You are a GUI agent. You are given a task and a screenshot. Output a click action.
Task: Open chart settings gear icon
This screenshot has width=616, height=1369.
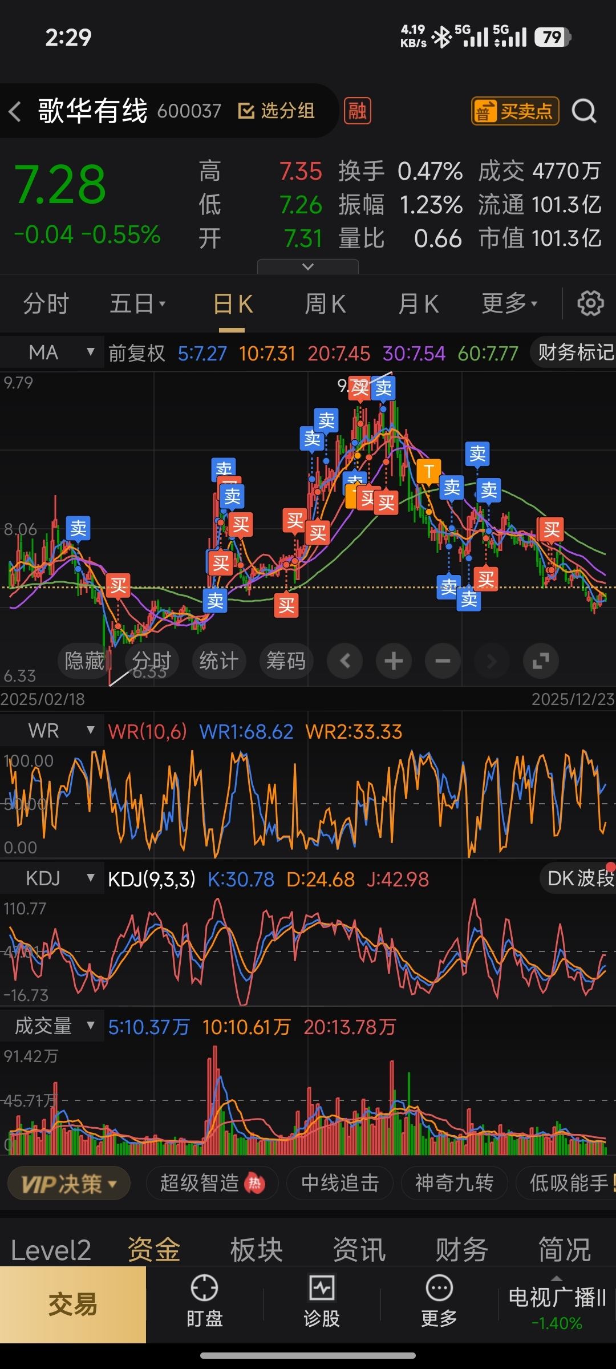click(590, 303)
